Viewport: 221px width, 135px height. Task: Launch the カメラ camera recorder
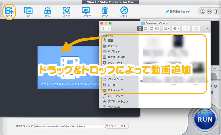pyautogui.click(x=67, y=12)
